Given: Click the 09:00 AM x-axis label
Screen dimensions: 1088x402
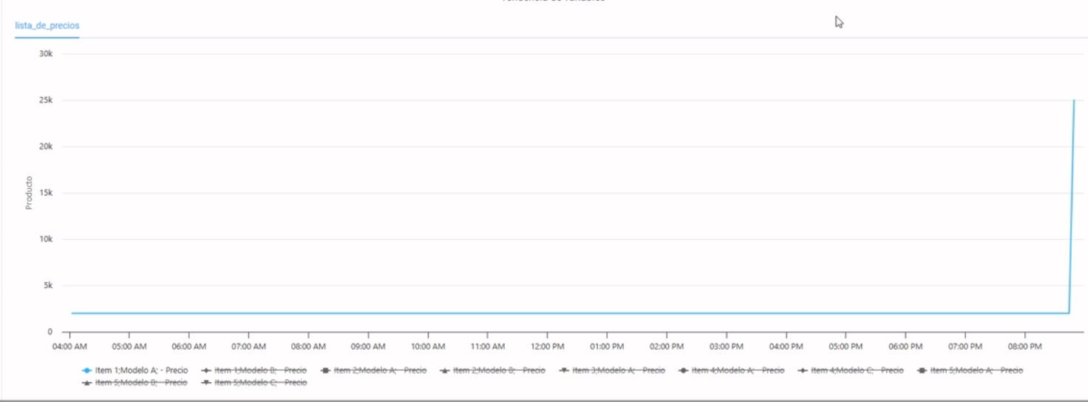Looking at the screenshot, I should click(x=368, y=346).
